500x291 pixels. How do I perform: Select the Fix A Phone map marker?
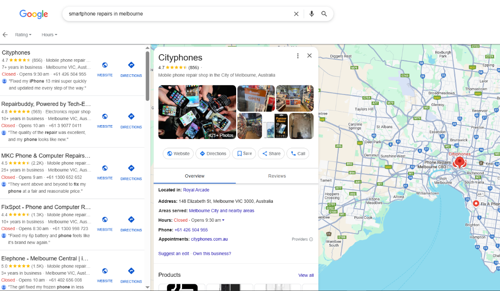[476, 204]
